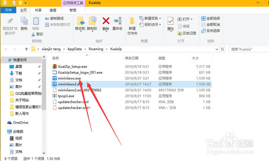Viewport: 269px width, 161px height.
Task: Click xiaojin tang in the address path
Action: tap(51, 49)
